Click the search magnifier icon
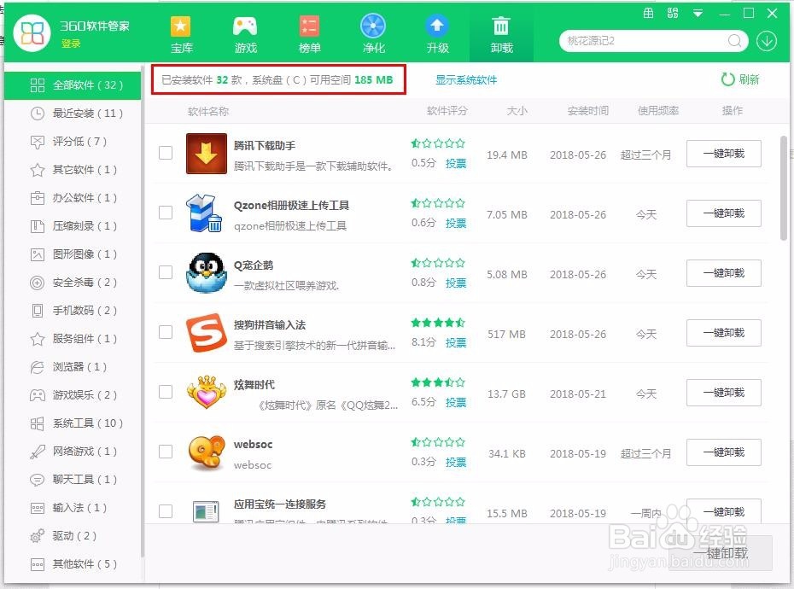 point(735,40)
